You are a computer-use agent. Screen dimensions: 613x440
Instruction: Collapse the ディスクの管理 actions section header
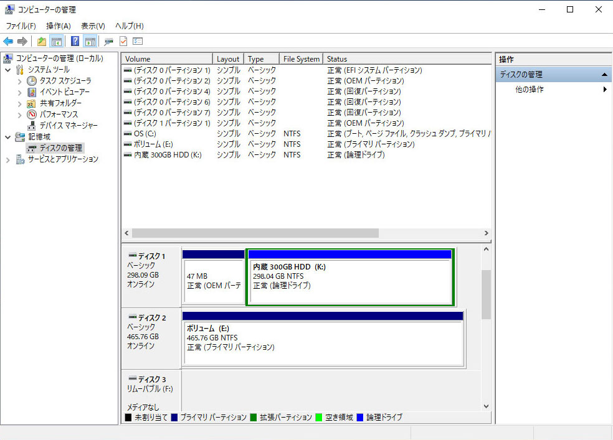604,75
